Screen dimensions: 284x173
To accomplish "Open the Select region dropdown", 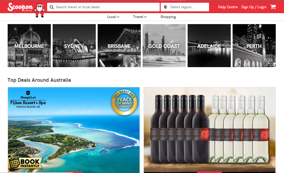I will click(185, 7).
